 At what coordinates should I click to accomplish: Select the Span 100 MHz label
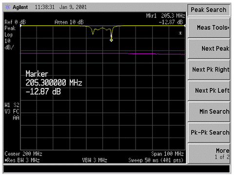tap(167, 154)
